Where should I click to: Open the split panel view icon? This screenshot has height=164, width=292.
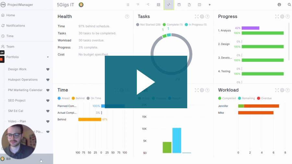coord(200,5)
